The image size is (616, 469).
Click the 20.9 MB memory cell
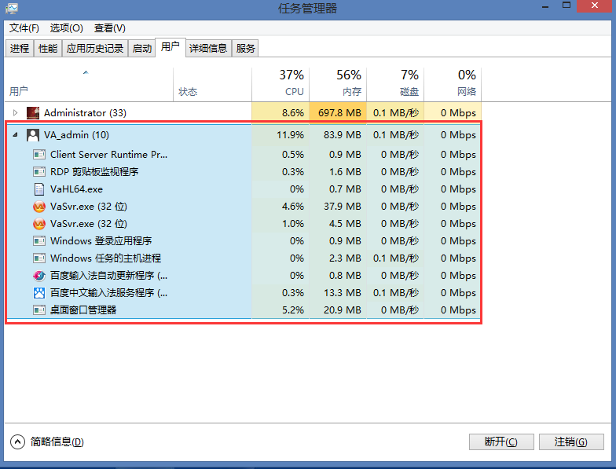[338, 310]
